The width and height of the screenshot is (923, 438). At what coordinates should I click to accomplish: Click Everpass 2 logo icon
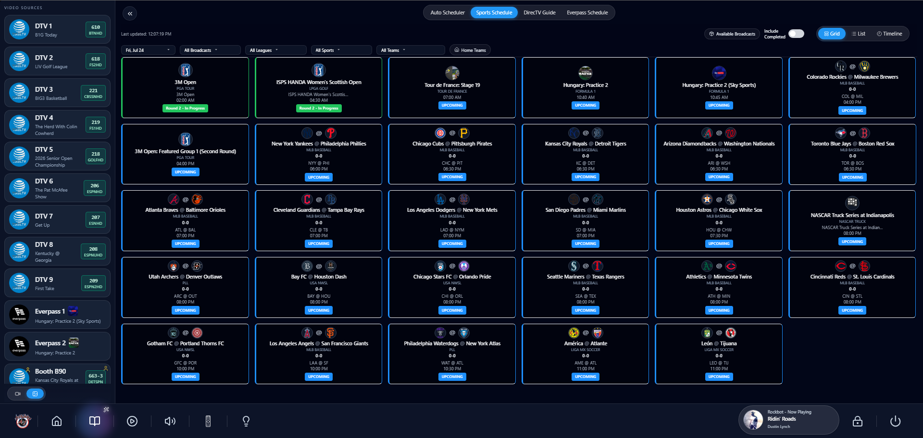pyautogui.click(x=19, y=346)
